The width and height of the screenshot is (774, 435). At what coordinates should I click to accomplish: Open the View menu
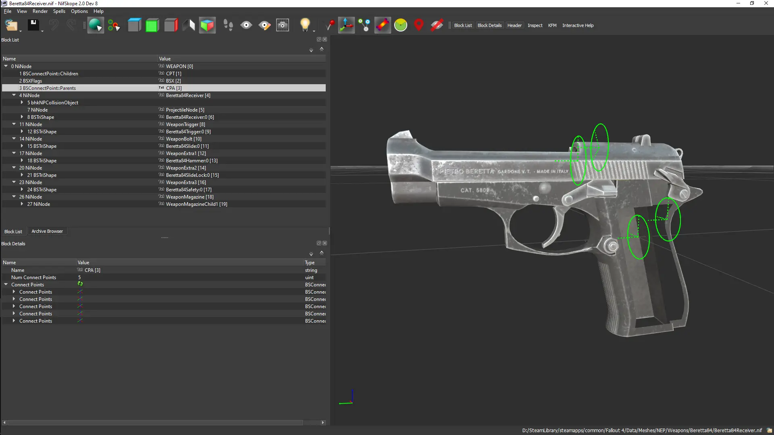[x=22, y=11]
